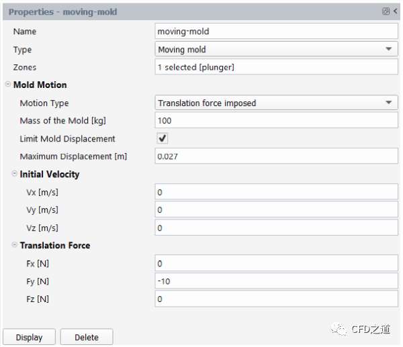This screenshot has height=347, width=403.
Task: Click the panel undock icon in title bar
Action: [386, 11]
